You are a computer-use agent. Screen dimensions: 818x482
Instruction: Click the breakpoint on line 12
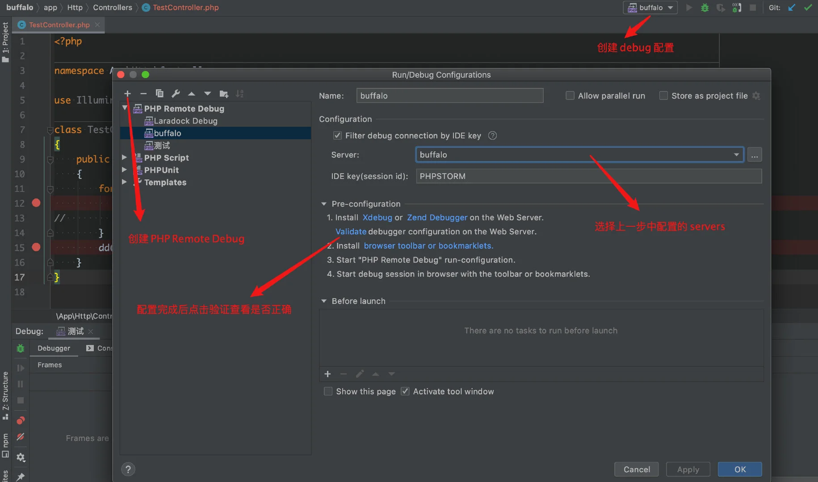[x=36, y=203]
